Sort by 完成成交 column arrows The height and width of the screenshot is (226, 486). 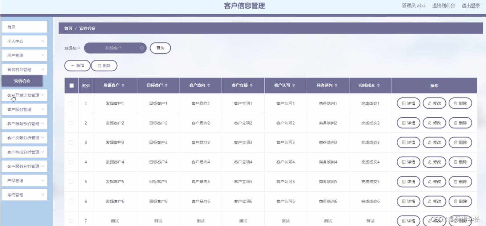379,85
